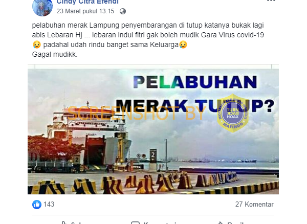Click the Bagikan share arrow icon

tap(220, 222)
